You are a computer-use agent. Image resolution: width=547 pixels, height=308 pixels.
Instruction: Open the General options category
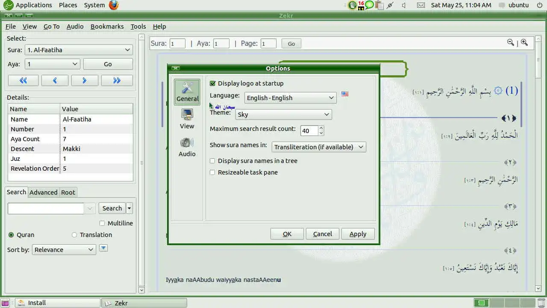click(x=187, y=92)
